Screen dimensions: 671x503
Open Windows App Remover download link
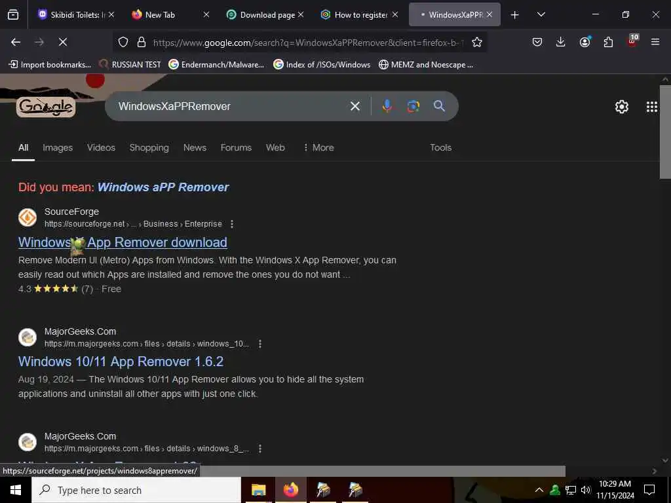(123, 242)
